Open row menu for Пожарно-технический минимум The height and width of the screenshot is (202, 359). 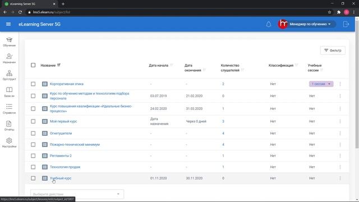coord(340,145)
